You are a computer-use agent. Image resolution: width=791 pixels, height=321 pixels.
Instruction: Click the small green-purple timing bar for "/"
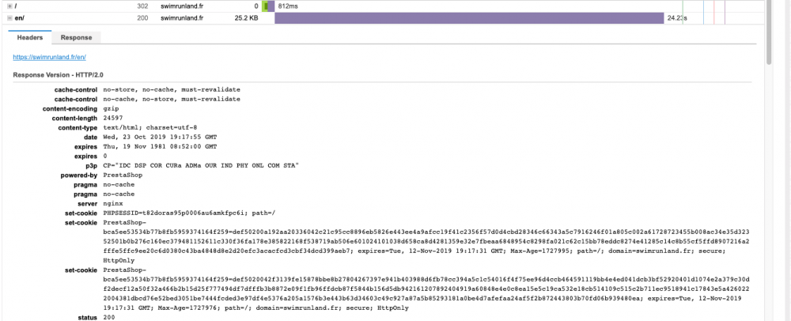(x=268, y=6)
